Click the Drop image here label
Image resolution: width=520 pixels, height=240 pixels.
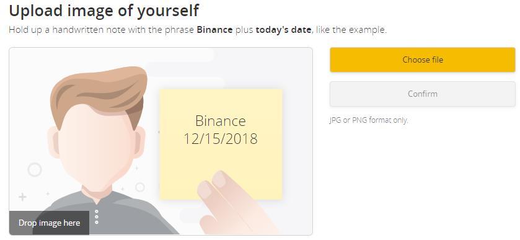(x=49, y=223)
